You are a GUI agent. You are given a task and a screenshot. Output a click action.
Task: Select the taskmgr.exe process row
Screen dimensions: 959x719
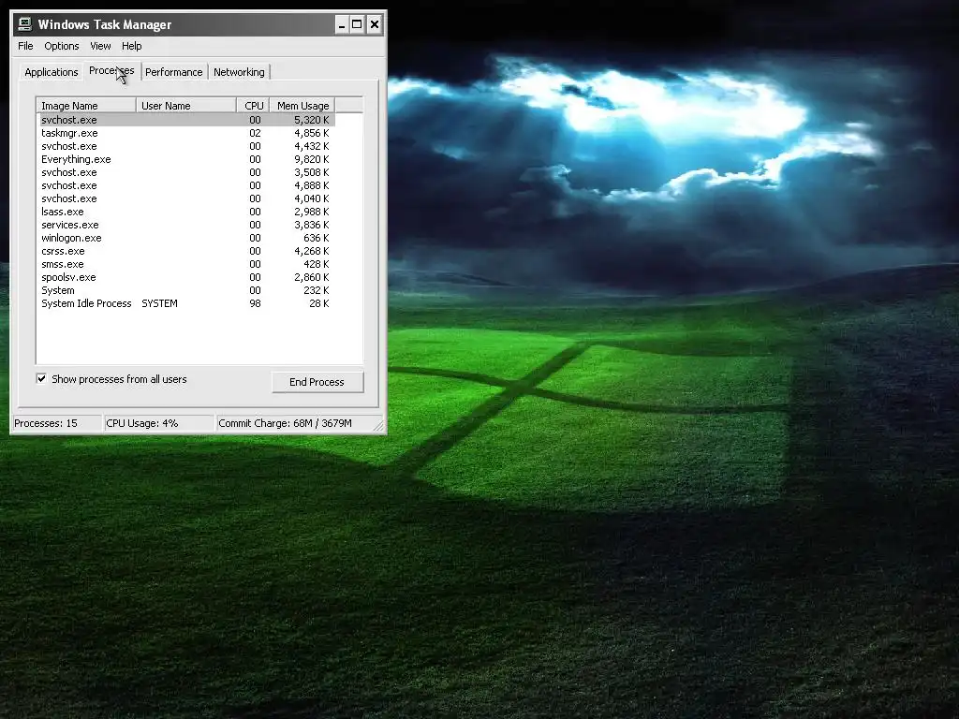186,133
